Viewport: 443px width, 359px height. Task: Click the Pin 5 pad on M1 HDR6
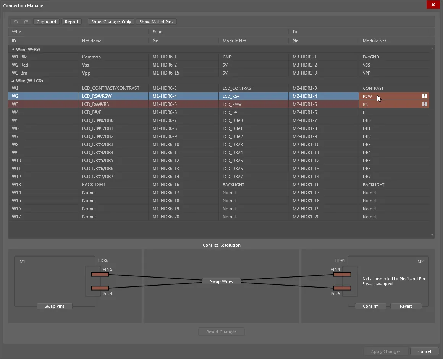(x=100, y=275)
